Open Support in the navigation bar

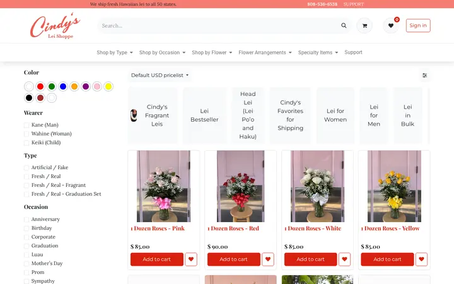(353, 52)
